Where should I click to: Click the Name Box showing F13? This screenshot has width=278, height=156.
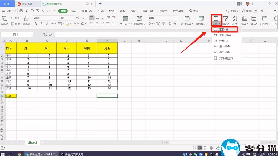coord(16,34)
